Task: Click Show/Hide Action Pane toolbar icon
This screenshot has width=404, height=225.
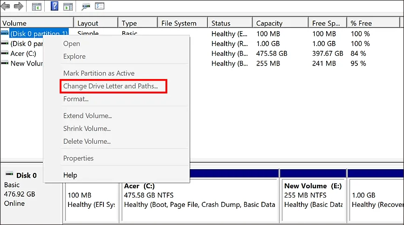Action: click(x=68, y=7)
